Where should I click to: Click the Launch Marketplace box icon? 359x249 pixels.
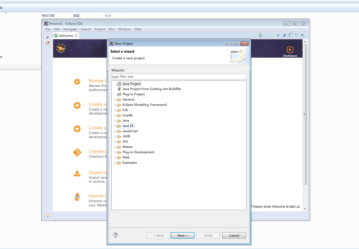(x=77, y=197)
